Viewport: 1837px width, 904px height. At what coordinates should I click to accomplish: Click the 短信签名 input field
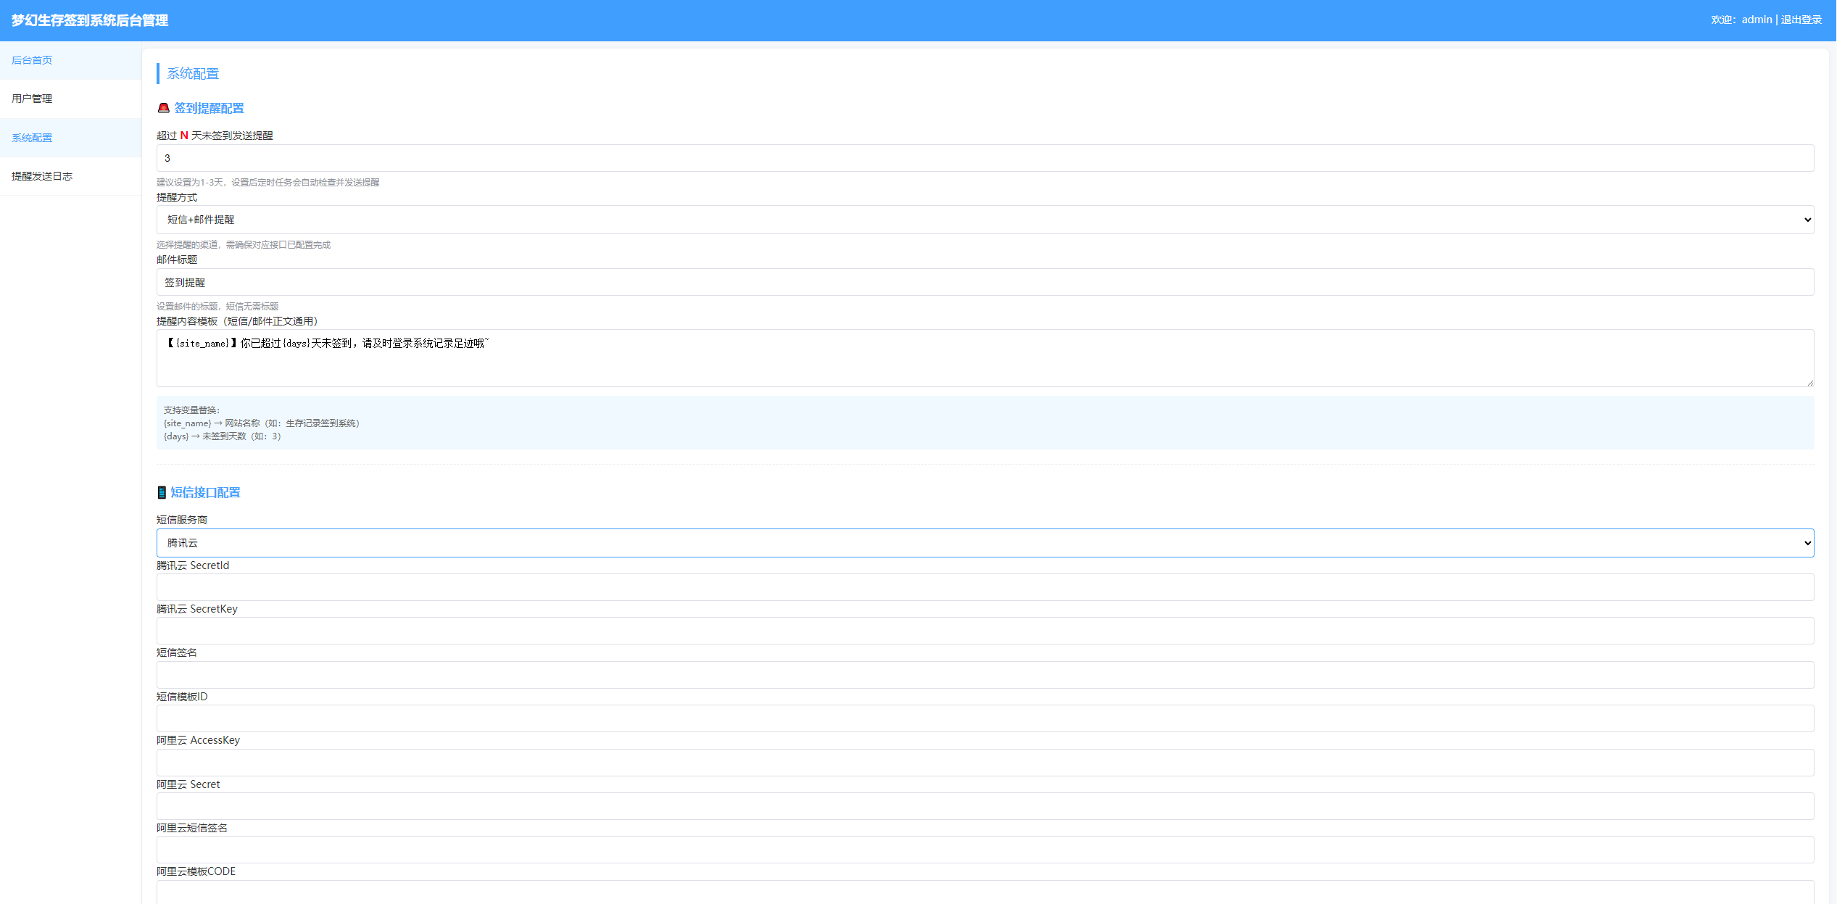point(984,675)
